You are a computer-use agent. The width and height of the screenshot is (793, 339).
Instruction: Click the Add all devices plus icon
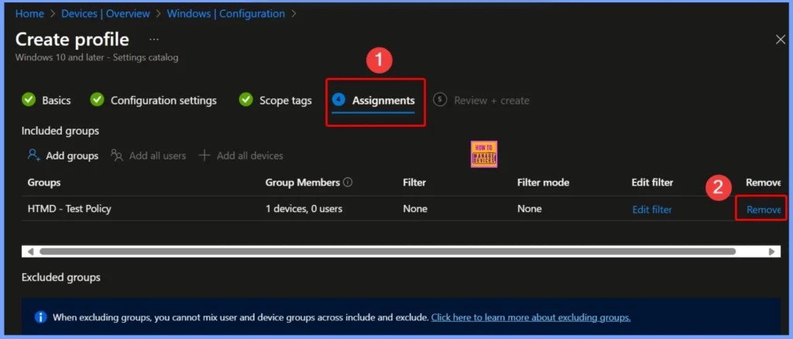[204, 155]
